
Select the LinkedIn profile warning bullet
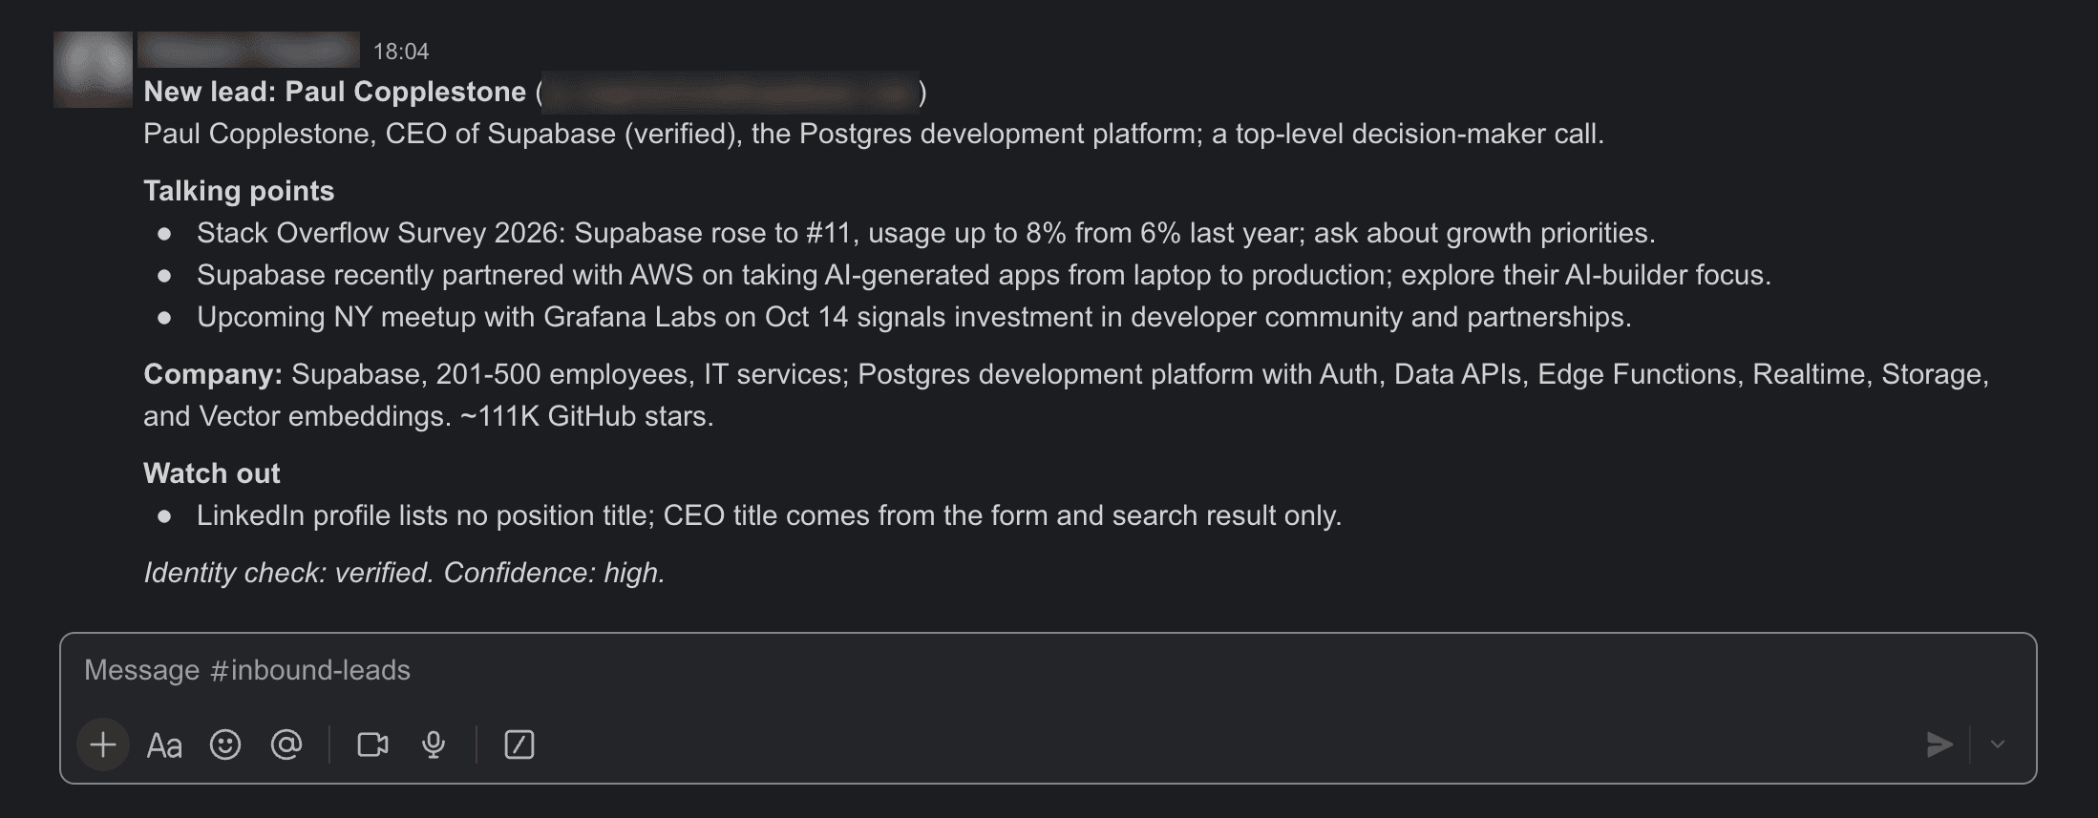[x=769, y=515]
